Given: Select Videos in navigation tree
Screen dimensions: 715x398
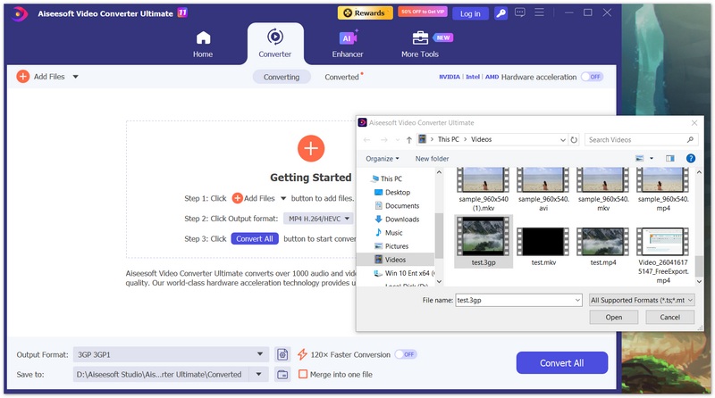Looking at the screenshot, I should point(396,260).
